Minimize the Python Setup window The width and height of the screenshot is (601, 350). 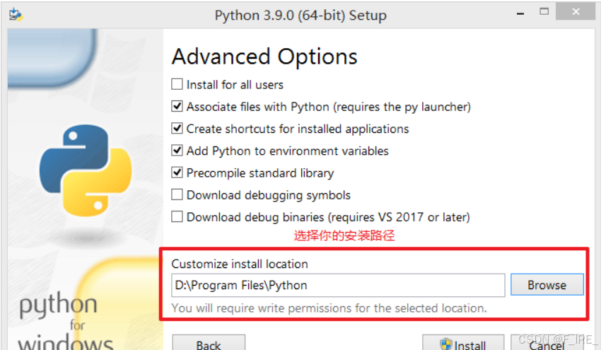(x=520, y=13)
